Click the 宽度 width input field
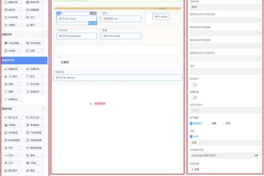The width and height of the screenshot is (264, 176). (x=226, y=71)
